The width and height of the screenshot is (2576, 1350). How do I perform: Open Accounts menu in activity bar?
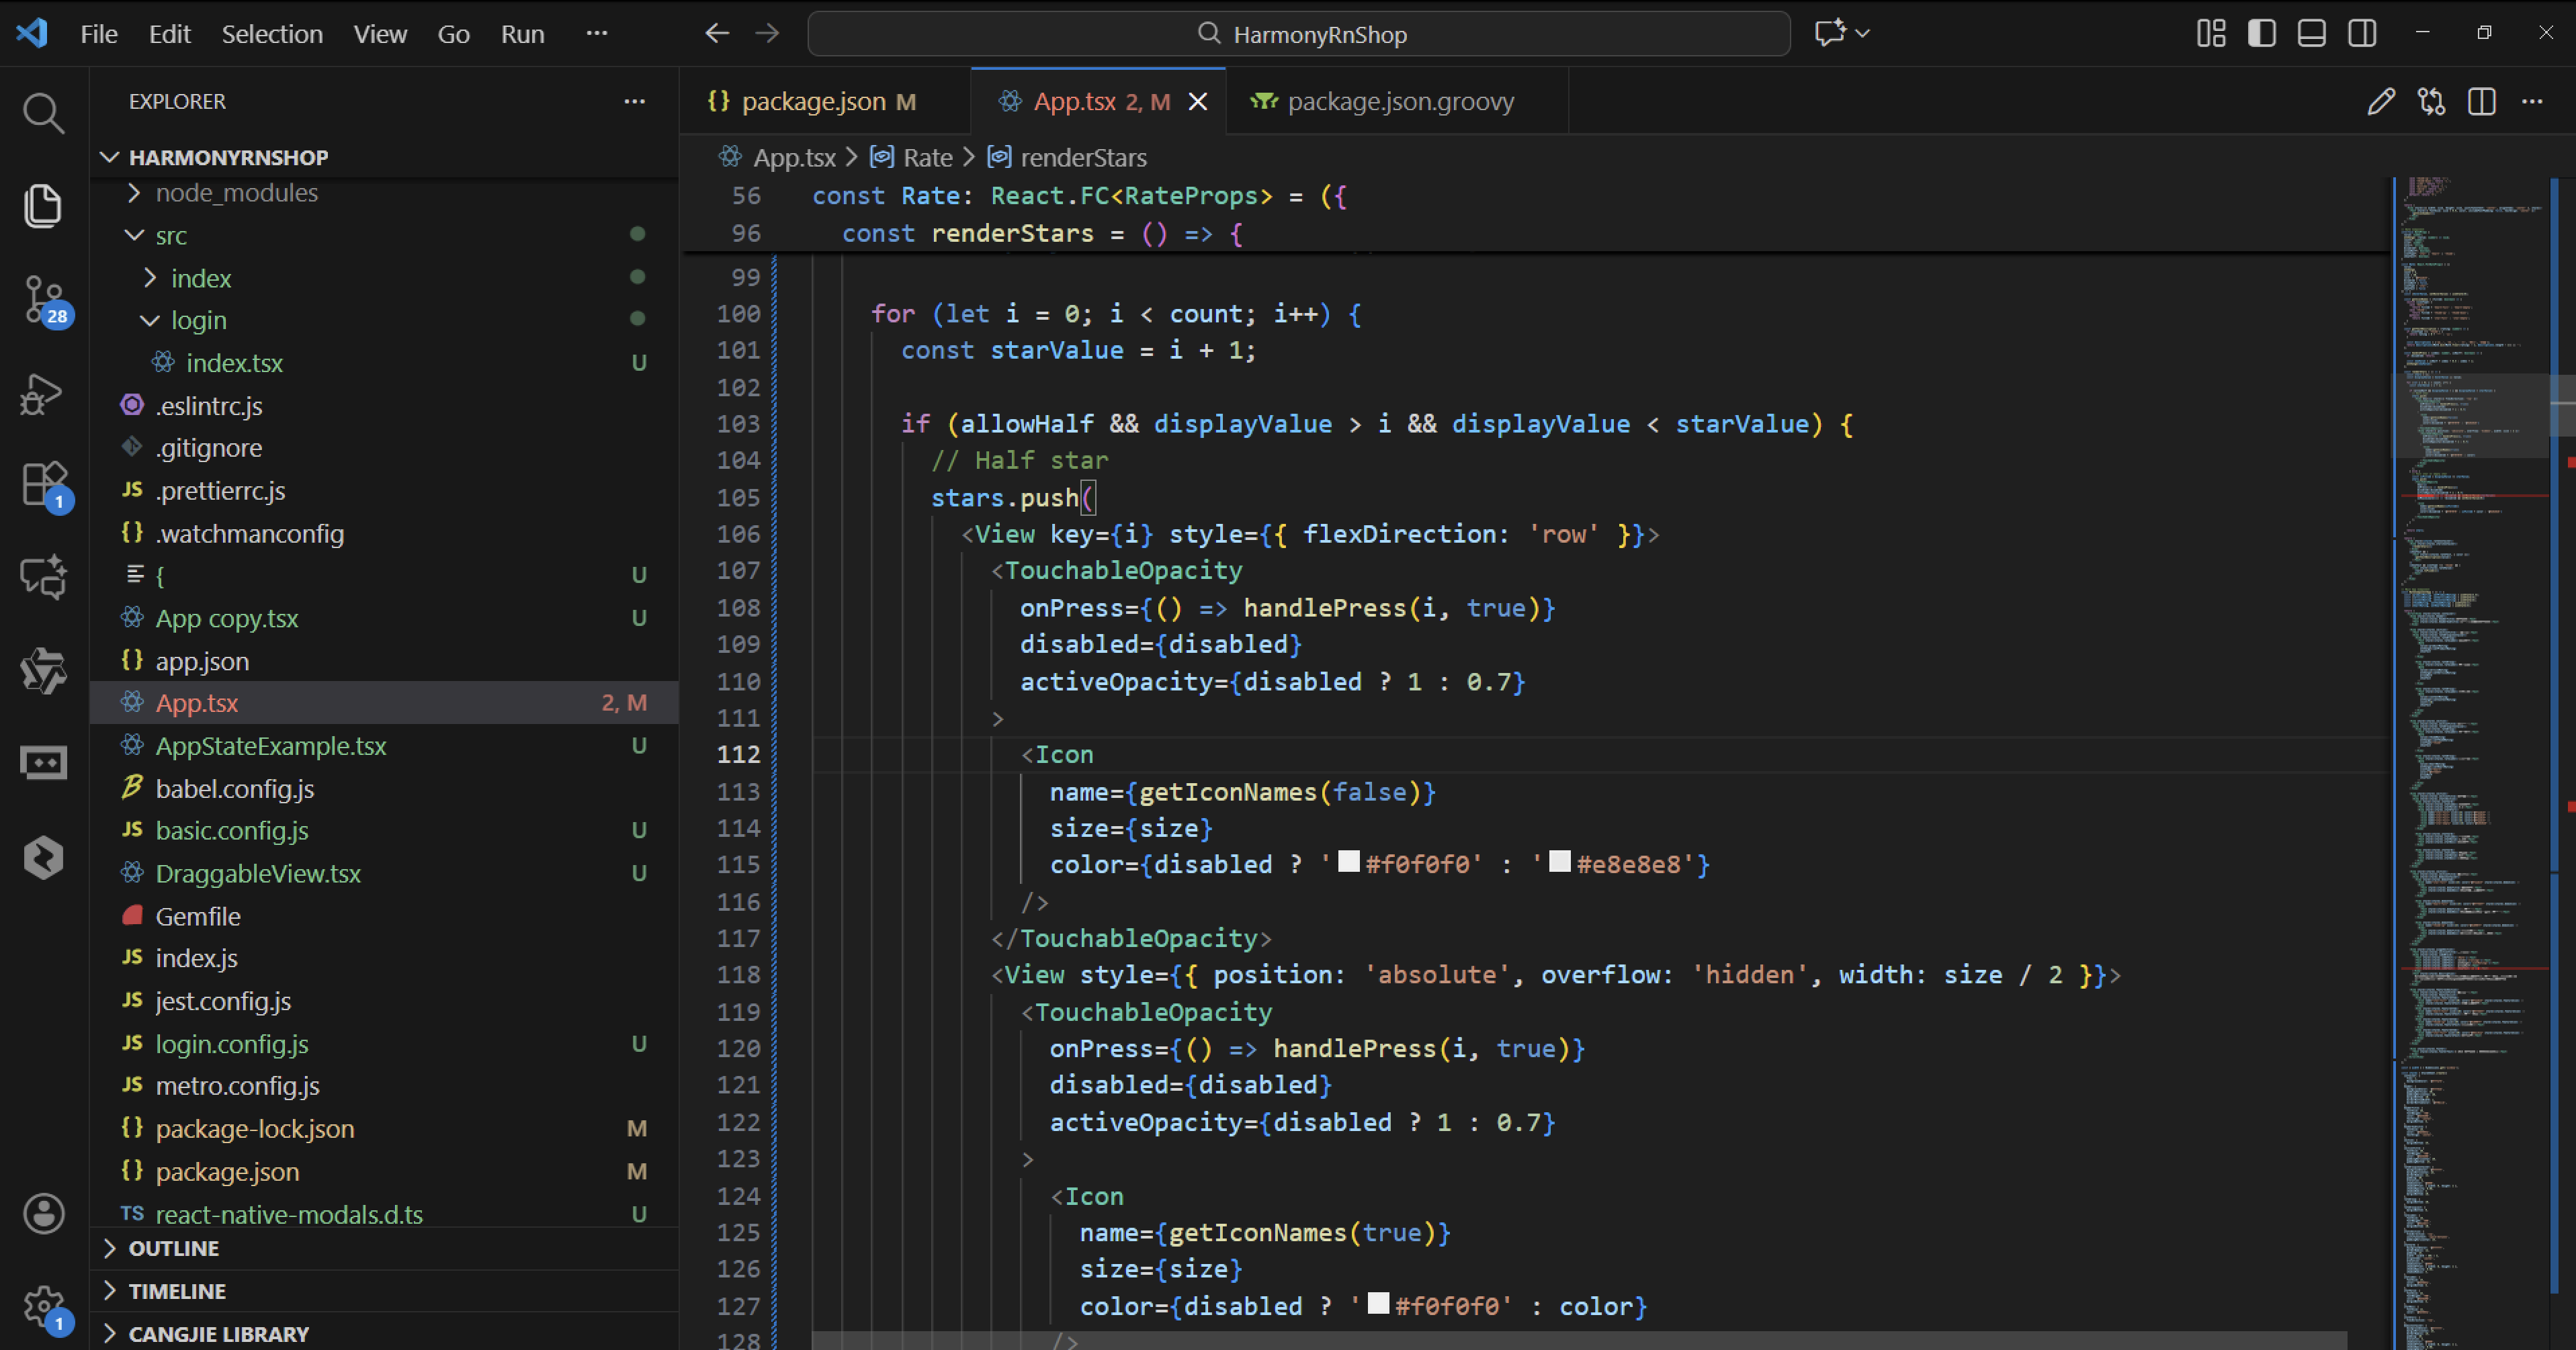43,1213
